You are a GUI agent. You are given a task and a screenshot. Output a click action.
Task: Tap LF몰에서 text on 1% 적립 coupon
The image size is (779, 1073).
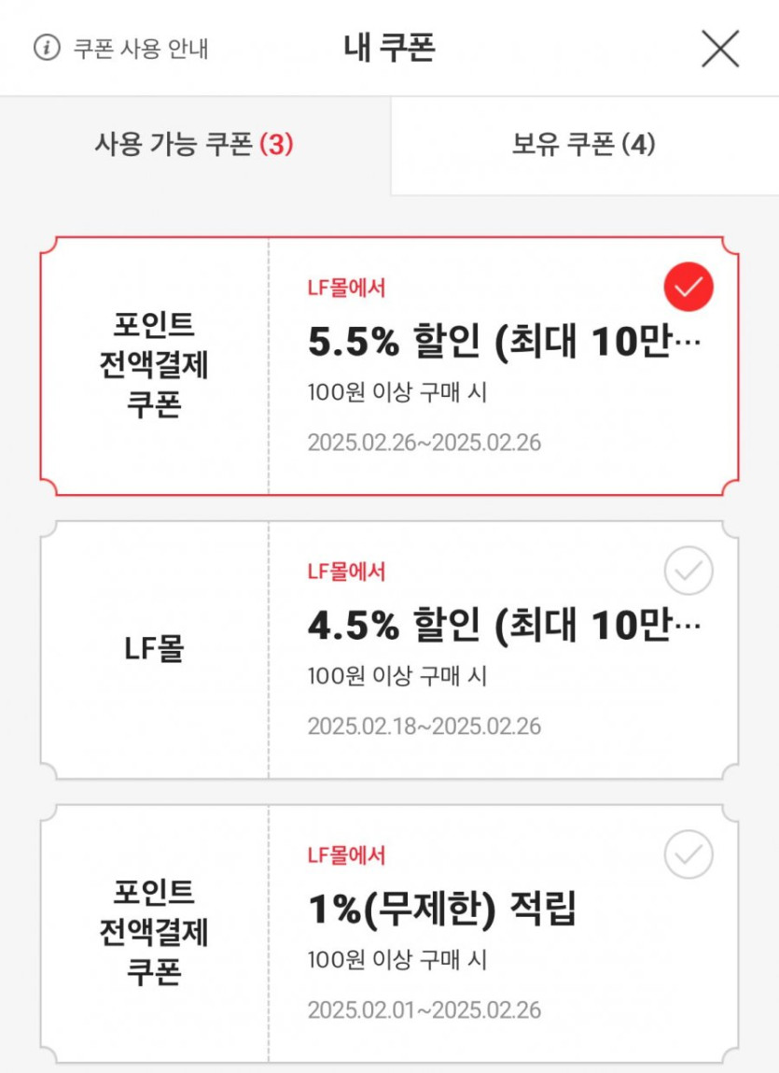tap(346, 854)
